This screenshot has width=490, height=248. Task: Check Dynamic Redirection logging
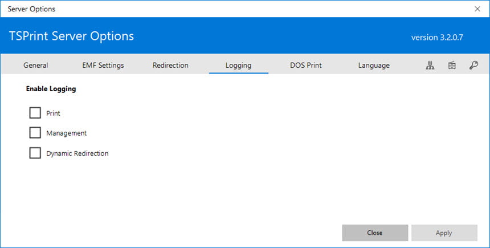pos(35,153)
